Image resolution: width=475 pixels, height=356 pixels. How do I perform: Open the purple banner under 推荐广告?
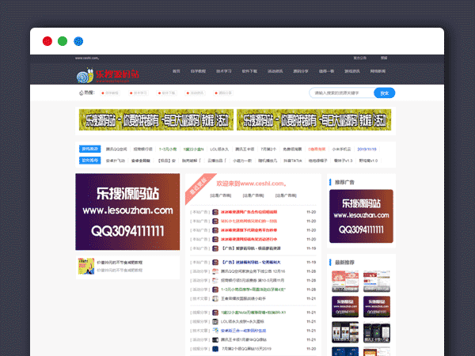click(x=361, y=216)
